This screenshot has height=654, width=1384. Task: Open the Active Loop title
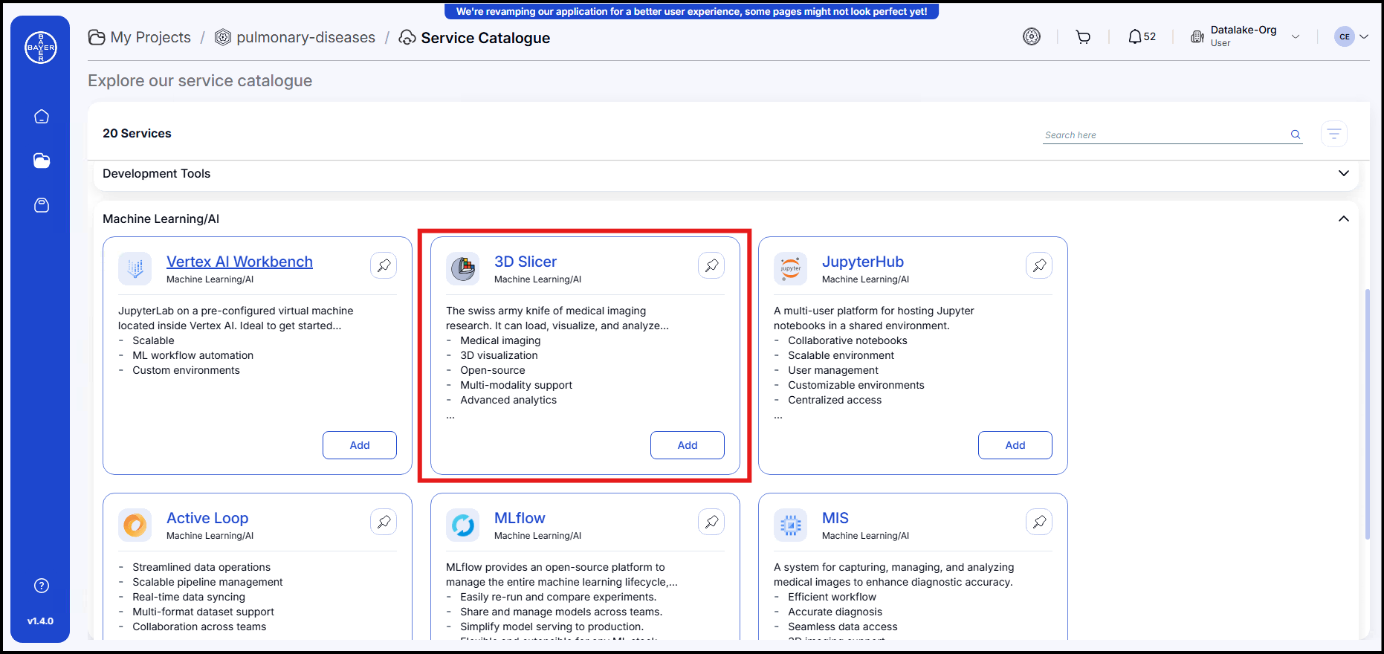[x=207, y=518]
